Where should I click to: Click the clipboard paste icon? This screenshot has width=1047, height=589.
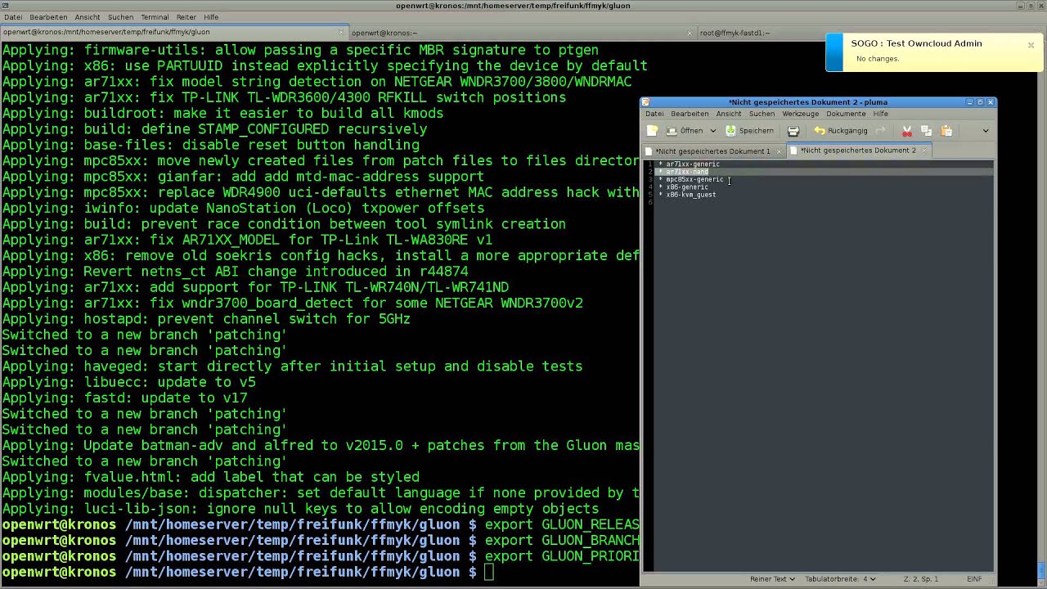[x=946, y=131]
